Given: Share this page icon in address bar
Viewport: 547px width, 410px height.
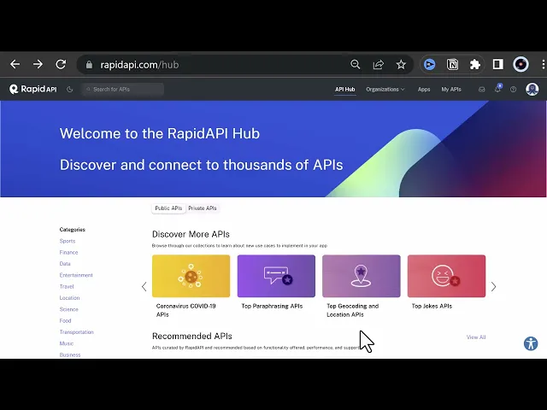Looking at the screenshot, I should [x=378, y=65].
